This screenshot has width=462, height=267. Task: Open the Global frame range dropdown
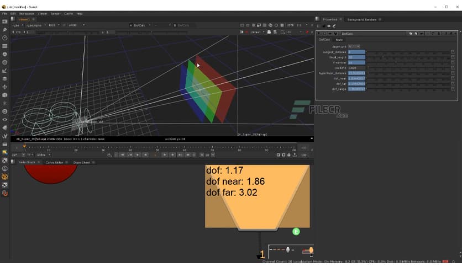coord(43,155)
